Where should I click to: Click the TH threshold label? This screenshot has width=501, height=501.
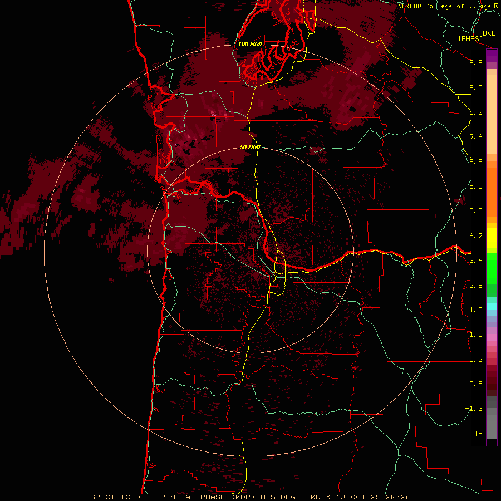click(478, 434)
